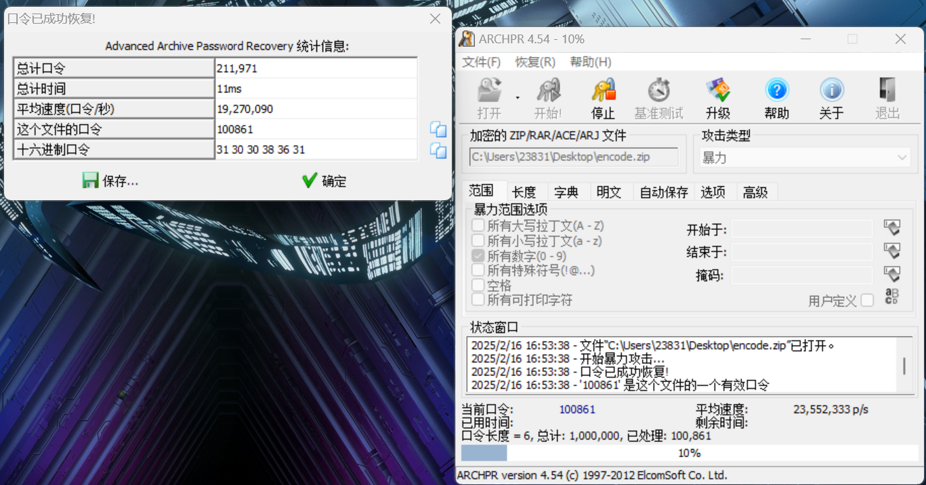Toggle the 空格 checkbox

click(478, 285)
